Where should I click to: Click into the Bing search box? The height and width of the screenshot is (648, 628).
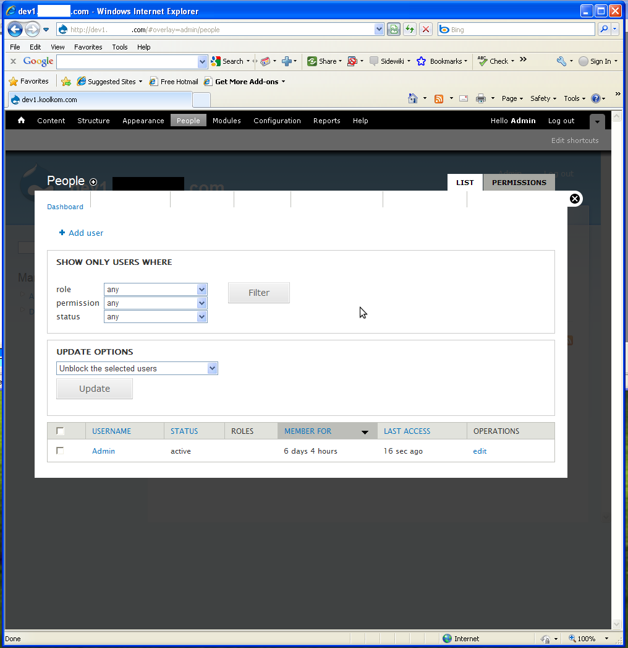[517, 29]
